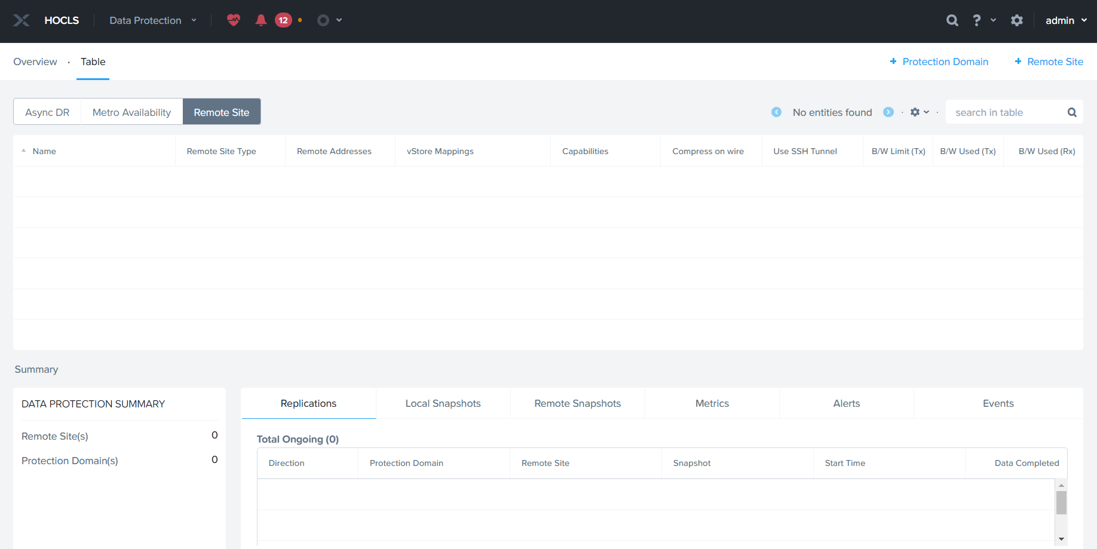
Task: Open the admin user dropdown
Action: (1065, 20)
